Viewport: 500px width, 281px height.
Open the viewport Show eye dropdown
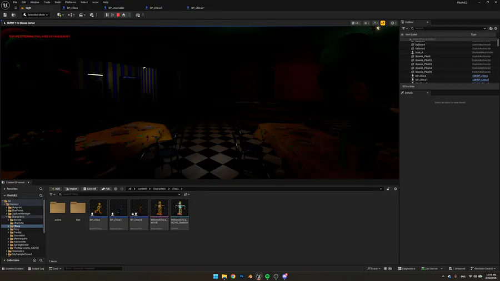tap(367, 23)
